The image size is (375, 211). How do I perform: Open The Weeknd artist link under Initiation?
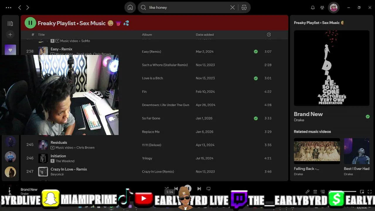(65, 161)
